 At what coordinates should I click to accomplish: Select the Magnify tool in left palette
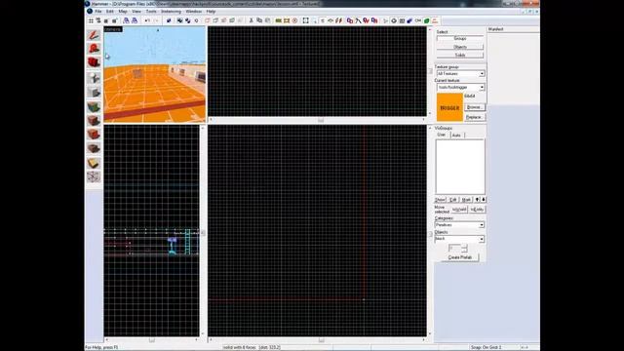94,49
